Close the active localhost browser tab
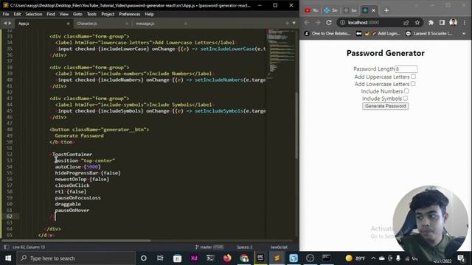This screenshot has width=472, height=265. pos(374,10)
